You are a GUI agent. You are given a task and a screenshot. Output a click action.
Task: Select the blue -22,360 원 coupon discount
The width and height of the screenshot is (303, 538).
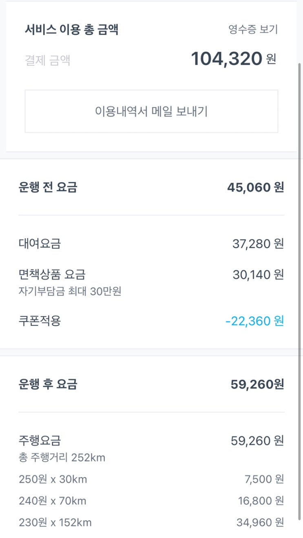254,321
